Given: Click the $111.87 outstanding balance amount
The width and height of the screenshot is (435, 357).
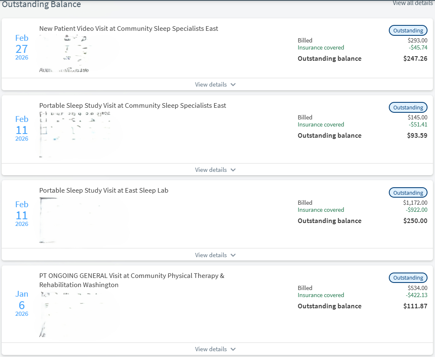Looking at the screenshot, I should pos(415,306).
